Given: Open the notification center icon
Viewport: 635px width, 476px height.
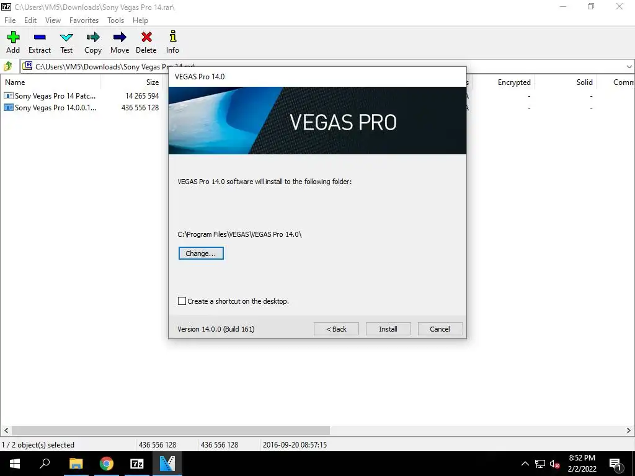Looking at the screenshot, I should point(616,464).
